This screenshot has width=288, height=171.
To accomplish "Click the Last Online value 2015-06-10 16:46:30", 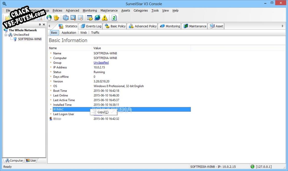I will [106, 96].
